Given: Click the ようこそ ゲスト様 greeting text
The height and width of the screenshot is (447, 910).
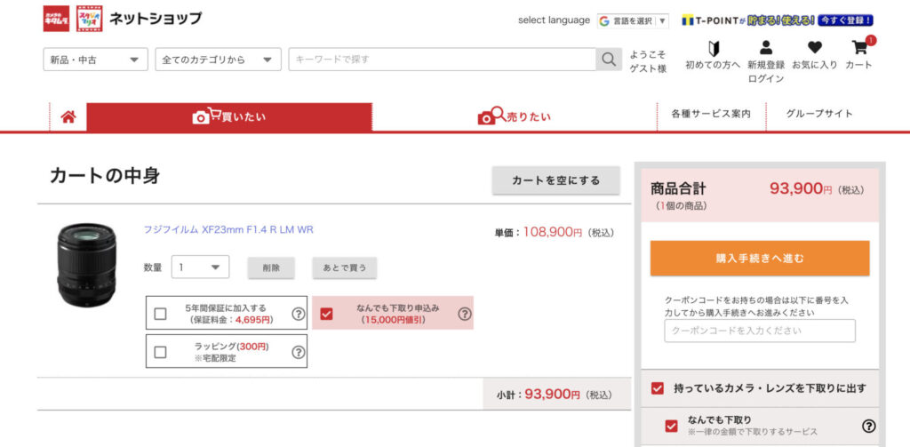Looking at the screenshot, I should [x=648, y=61].
